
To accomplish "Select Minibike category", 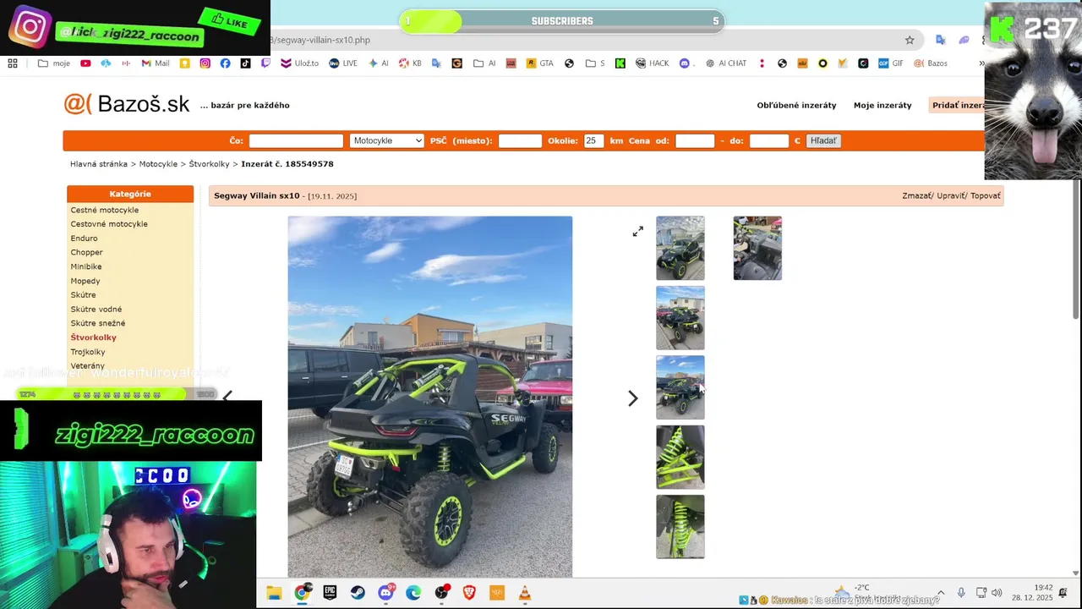I will (86, 266).
